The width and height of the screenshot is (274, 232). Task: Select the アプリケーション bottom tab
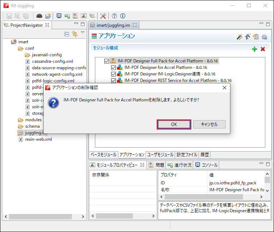132,155
